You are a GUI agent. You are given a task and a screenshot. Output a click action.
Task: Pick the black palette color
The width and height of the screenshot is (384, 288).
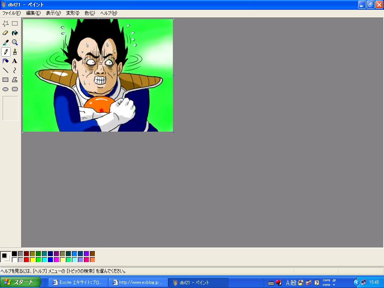[15, 254]
